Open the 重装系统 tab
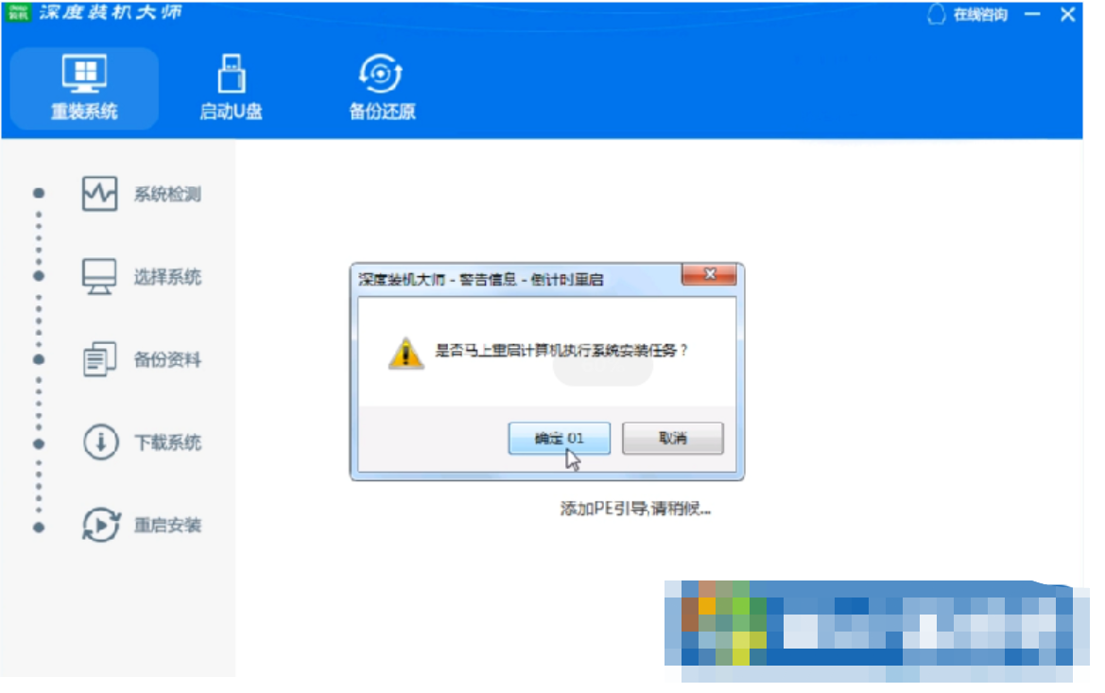The width and height of the screenshot is (1105, 693). tap(84, 88)
